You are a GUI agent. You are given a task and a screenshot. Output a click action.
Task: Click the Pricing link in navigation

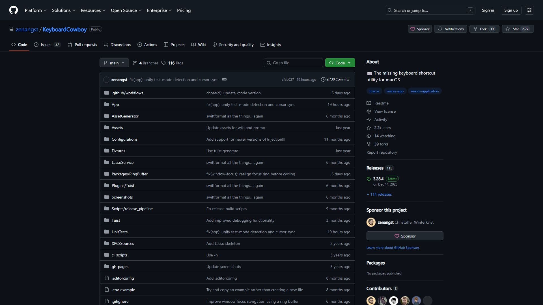click(x=184, y=10)
